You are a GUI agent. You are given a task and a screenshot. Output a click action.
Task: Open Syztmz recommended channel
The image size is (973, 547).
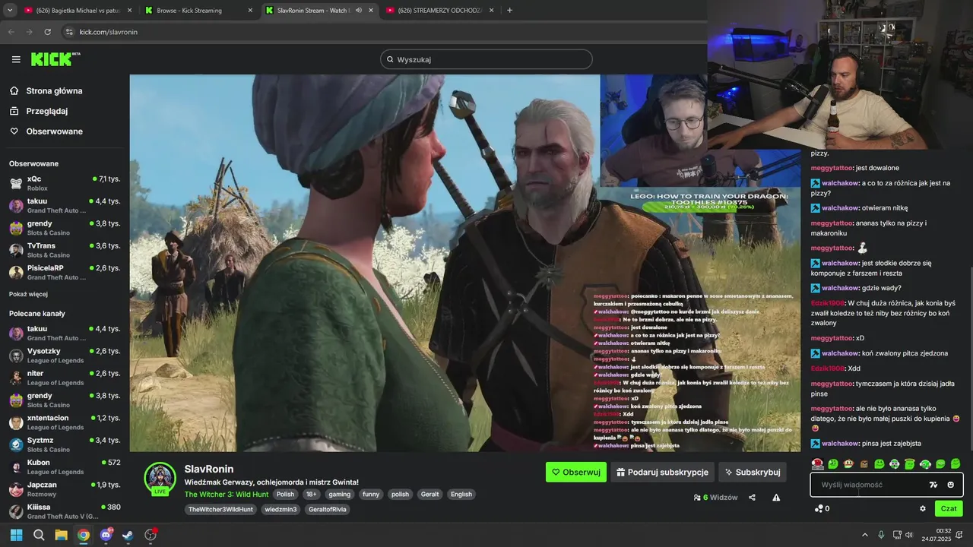(65, 444)
